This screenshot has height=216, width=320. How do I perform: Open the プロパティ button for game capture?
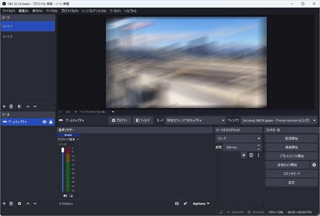coord(120,120)
